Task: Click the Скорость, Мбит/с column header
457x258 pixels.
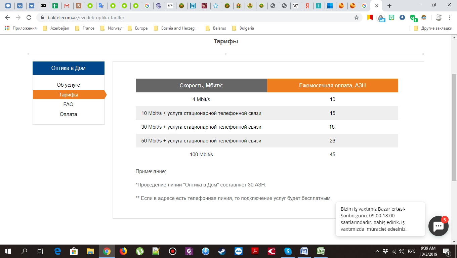Action: pos(201,85)
